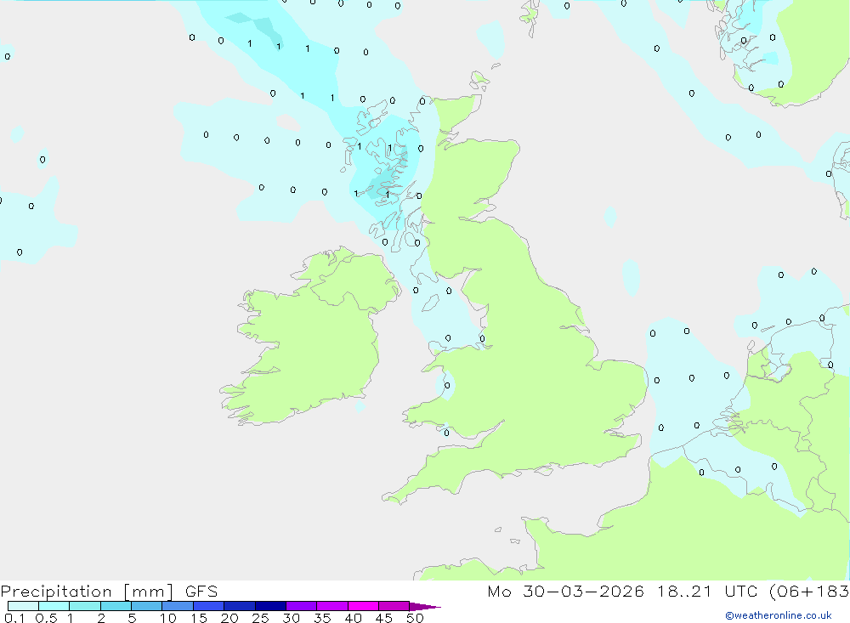Pick the 1 to 2 mm legend swatch

click(x=85, y=606)
